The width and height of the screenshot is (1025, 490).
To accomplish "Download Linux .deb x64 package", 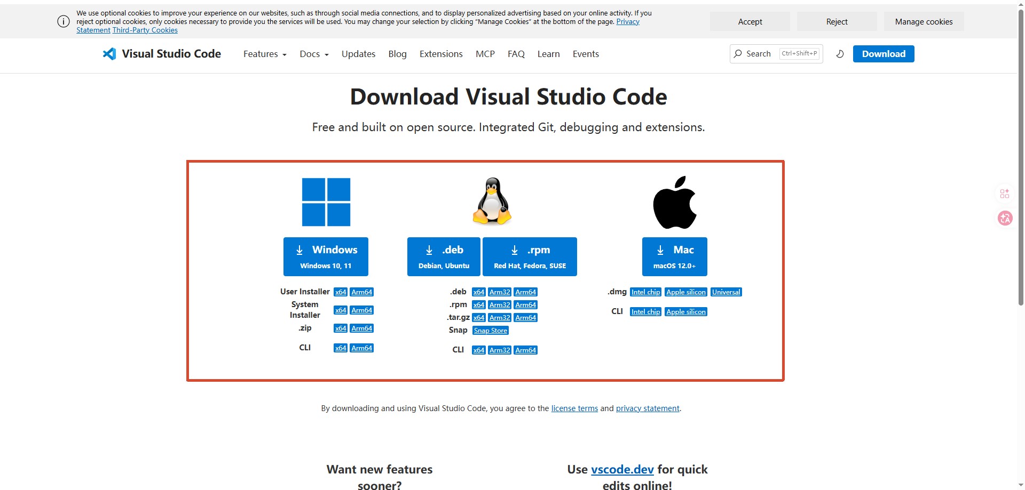I will pyautogui.click(x=479, y=292).
